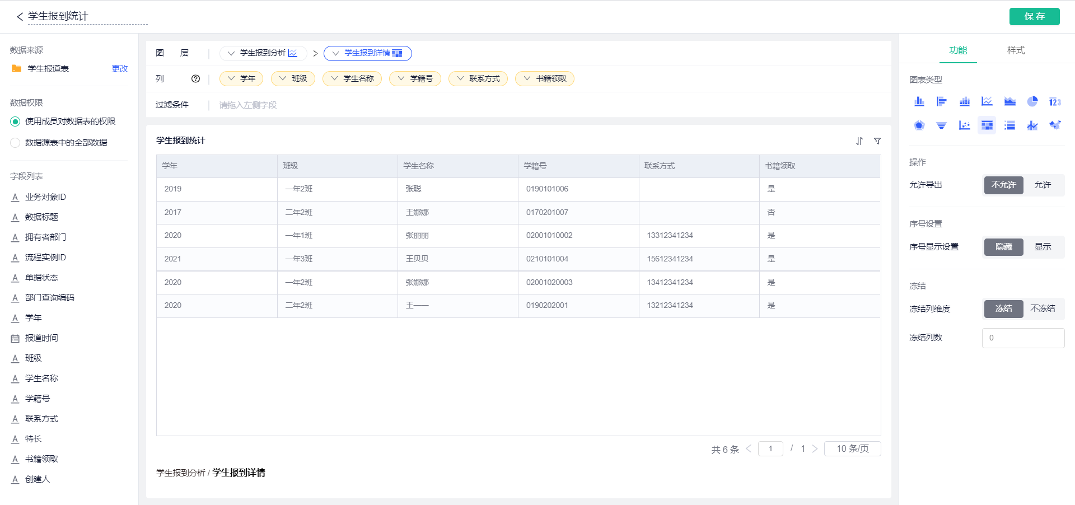Select the pivot table chart type

[x=987, y=125]
